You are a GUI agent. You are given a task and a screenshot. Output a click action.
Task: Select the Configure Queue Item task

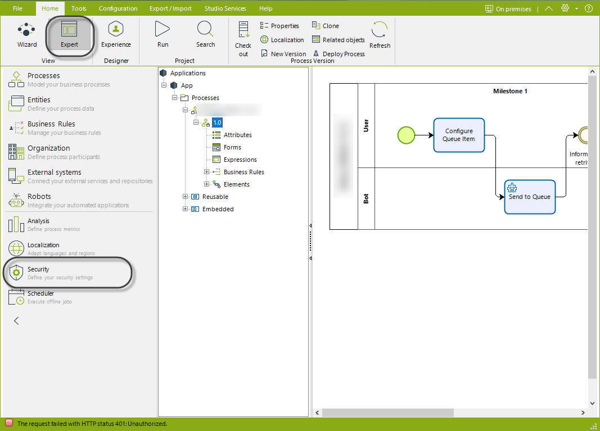(459, 135)
